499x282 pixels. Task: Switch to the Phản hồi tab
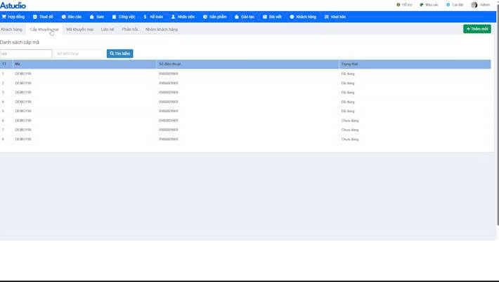click(130, 29)
